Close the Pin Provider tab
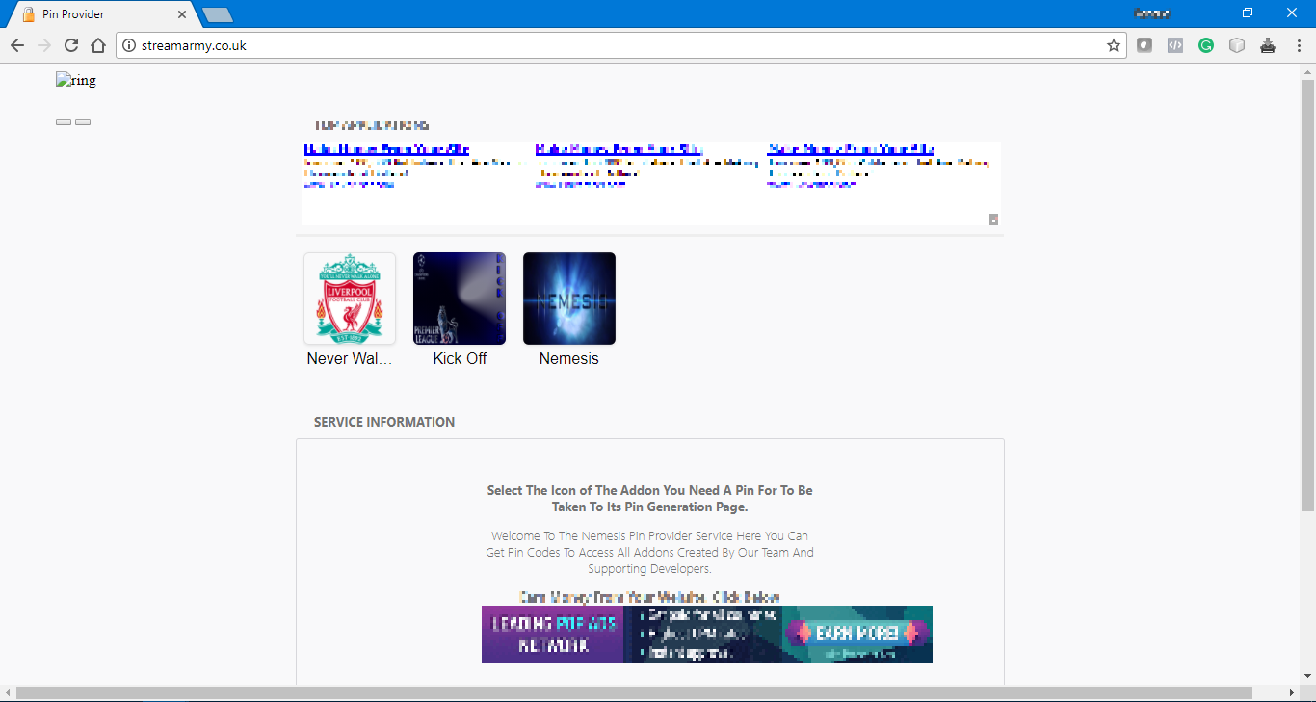 click(182, 14)
